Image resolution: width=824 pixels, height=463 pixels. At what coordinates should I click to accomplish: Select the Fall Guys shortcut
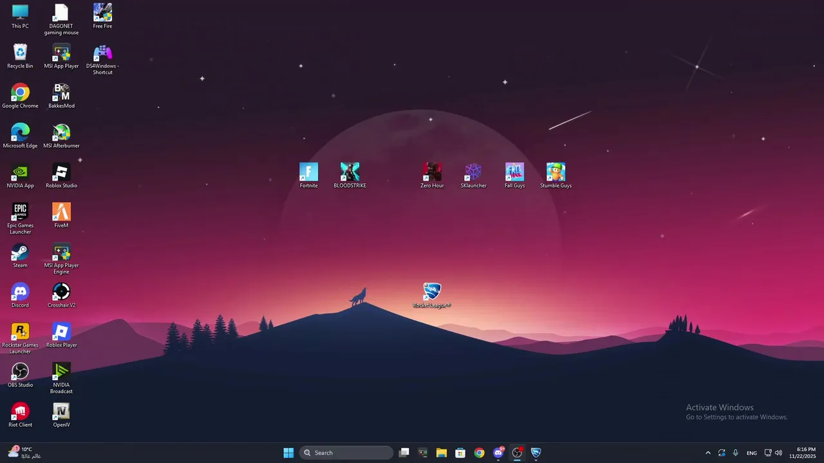click(x=514, y=176)
